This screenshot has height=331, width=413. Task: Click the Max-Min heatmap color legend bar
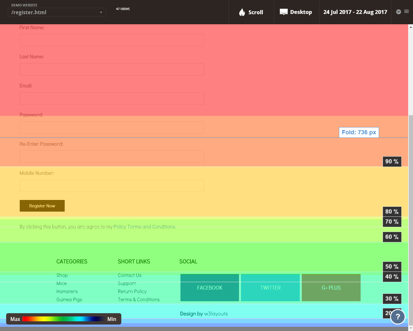tap(64, 319)
